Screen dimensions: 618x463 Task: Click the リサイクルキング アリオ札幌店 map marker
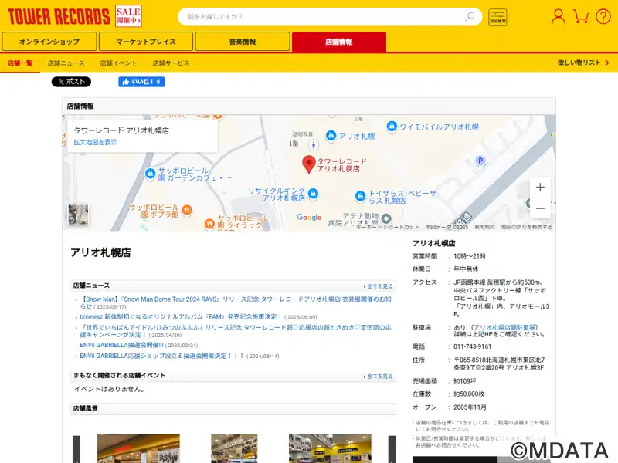pyautogui.click(x=313, y=194)
